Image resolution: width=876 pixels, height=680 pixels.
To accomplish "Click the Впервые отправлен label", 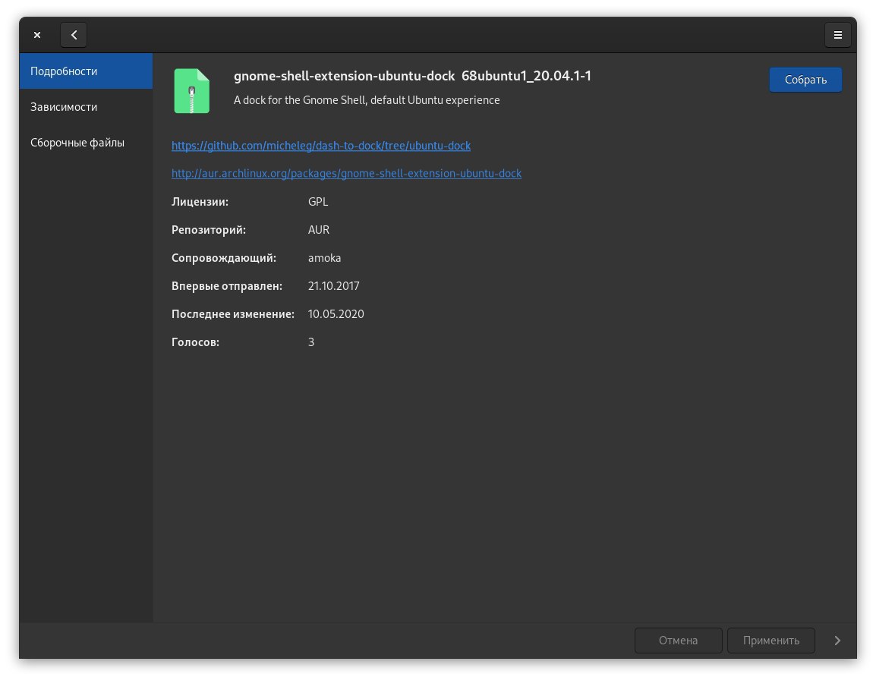I will coord(227,285).
